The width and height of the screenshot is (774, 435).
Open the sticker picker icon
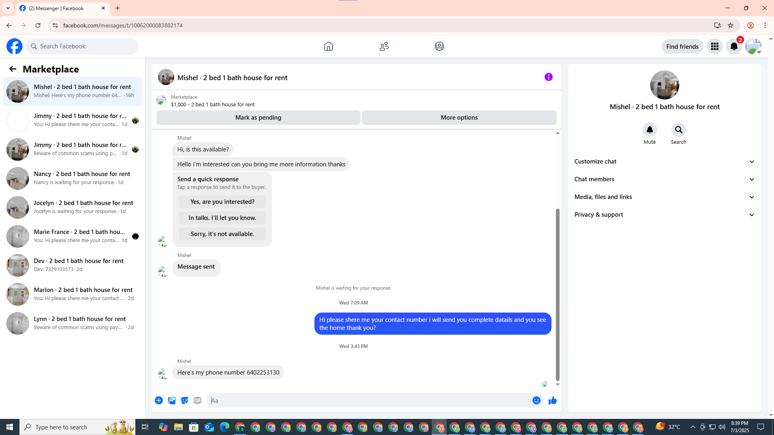click(x=185, y=400)
